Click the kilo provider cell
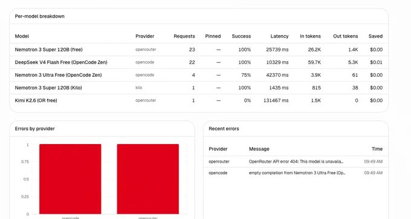Viewport: 411px width, 219px height. 138,88
